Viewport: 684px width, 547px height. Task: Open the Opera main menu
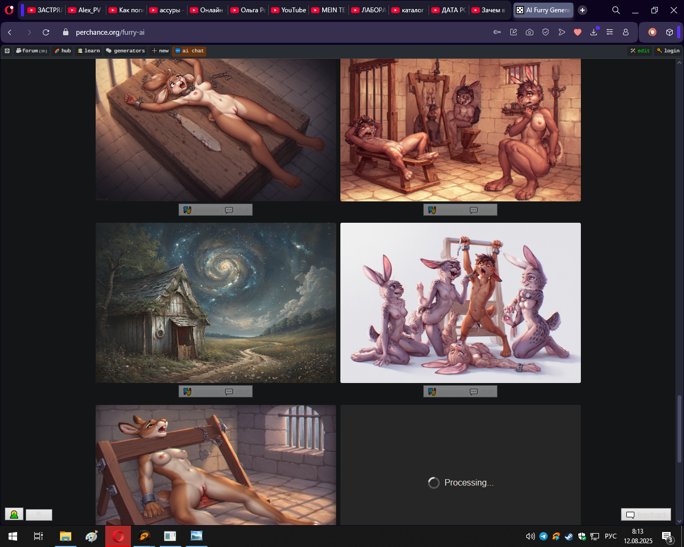coord(9,10)
